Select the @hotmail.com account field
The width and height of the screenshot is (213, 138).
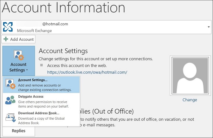click(x=106, y=27)
